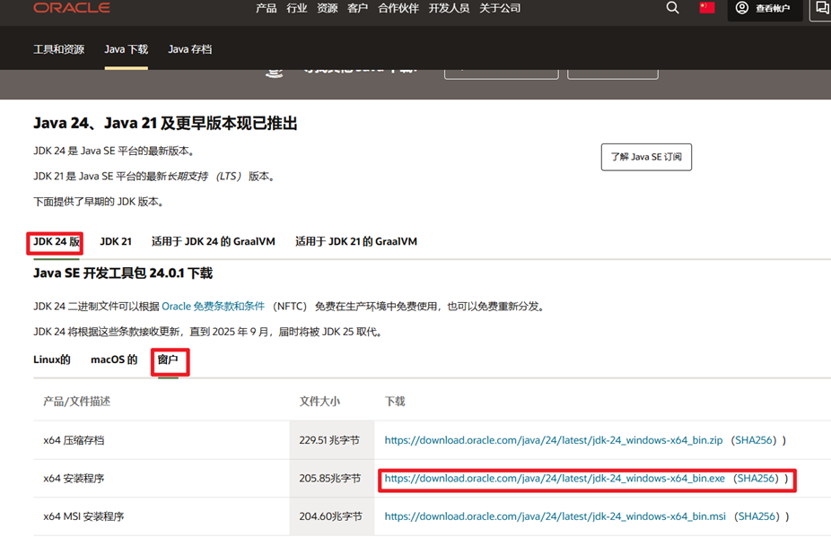831x537 pixels.
Task: Download jdk-24_windows-x64_bin.msi link
Action: tap(555, 516)
